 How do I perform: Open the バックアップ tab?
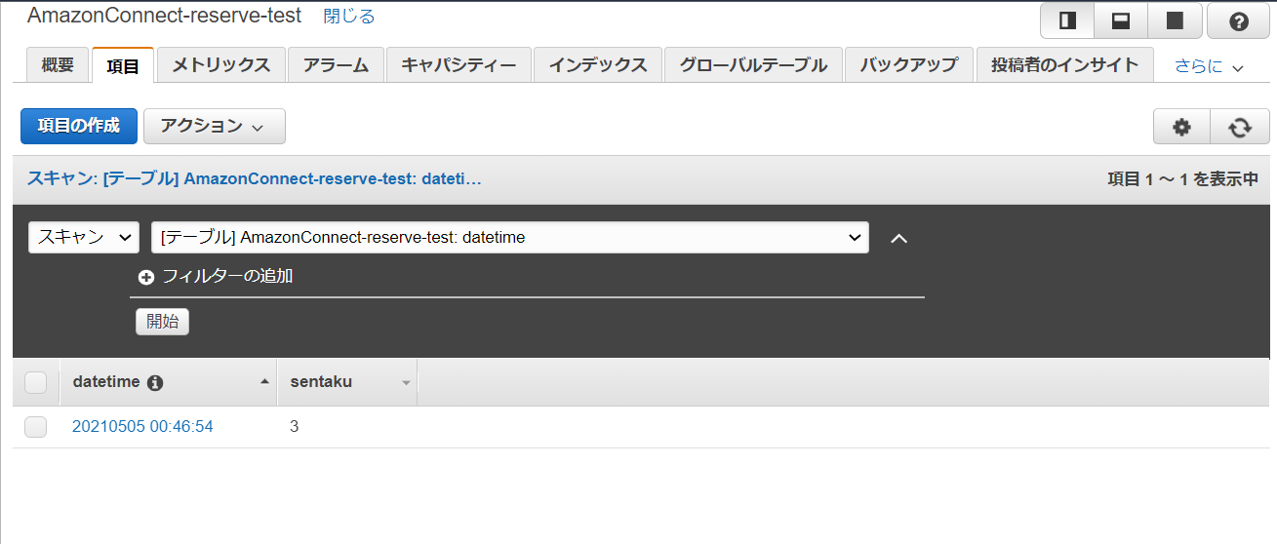[x=909, y=65]
